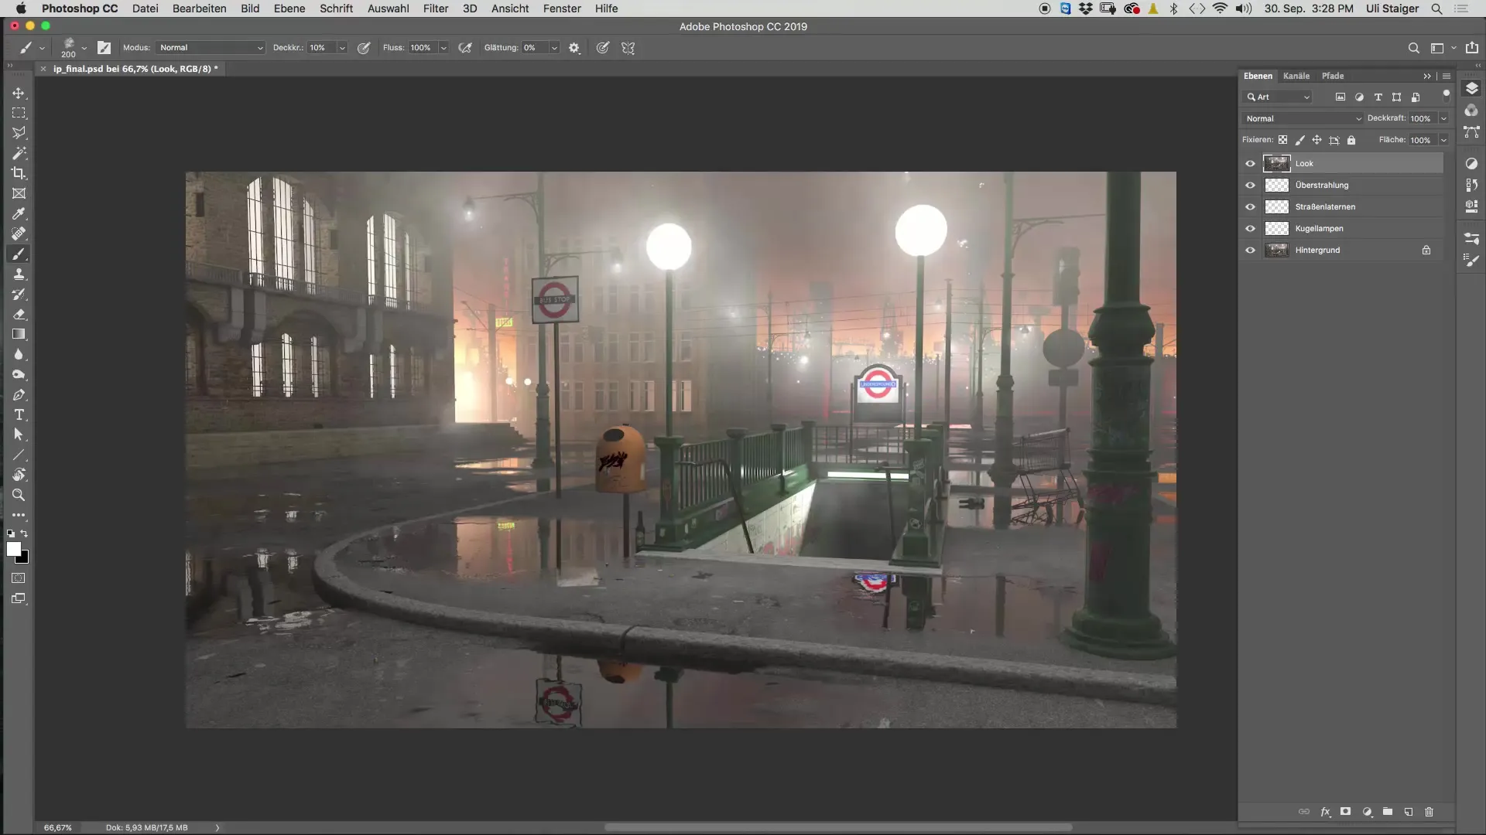Image resolution: width=1486 pixels, height=835 pixels.
Task: Set symmetry paint options butterfly icon
Action: coord(628,48)
